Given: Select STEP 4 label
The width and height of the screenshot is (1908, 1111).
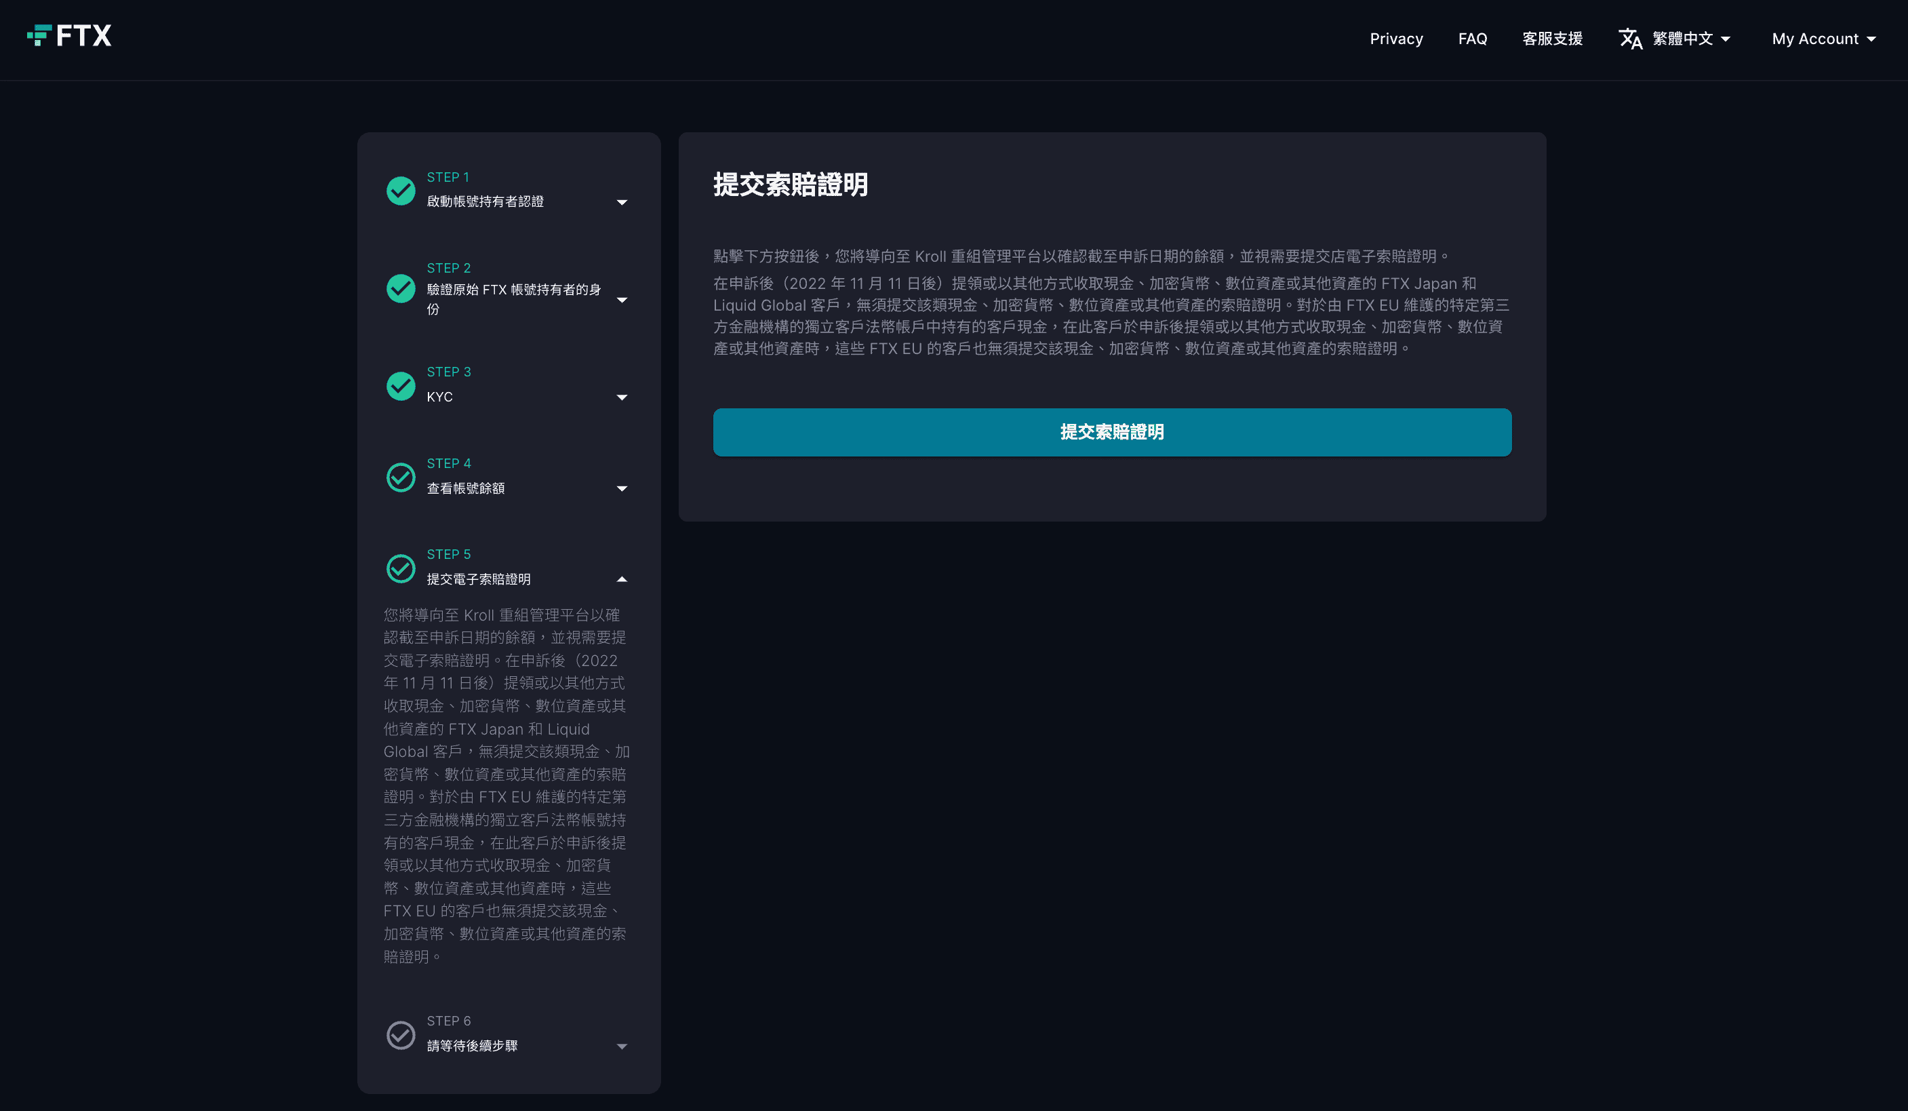Looking at the screenshot, I should (448, 463).
